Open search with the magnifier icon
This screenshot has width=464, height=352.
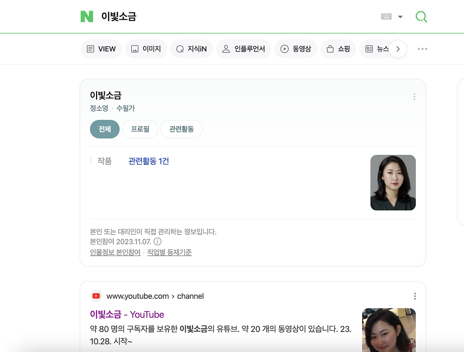(x=421, y=16)
